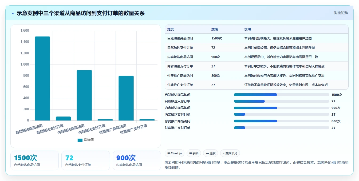Click table cell 内容触达商品访问
The height and width of the screenshot is (181, 359).
point(180,57)
